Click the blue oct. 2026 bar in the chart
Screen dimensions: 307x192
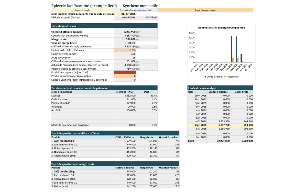pos(241,58)
